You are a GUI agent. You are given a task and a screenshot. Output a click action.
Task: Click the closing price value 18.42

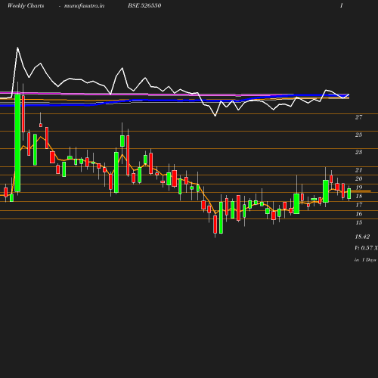tap(362, 237)
